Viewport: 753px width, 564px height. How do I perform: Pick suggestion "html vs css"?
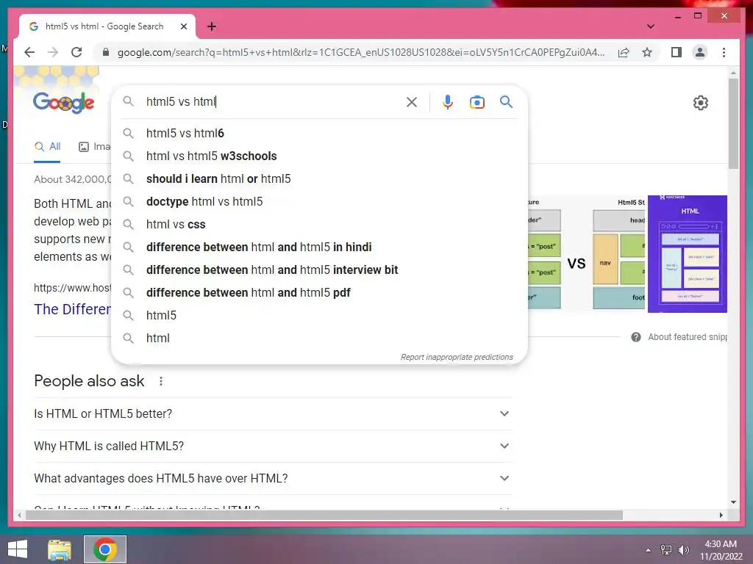[x=319, y=225]
